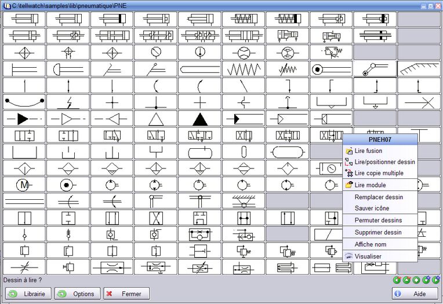
Task: Pick the lightning bolt symbol
Action: pyautogui.click(x=68, y=102)
